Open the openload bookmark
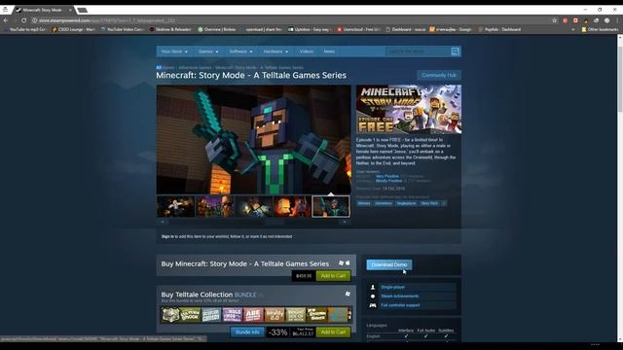 (x=261, y=29)
